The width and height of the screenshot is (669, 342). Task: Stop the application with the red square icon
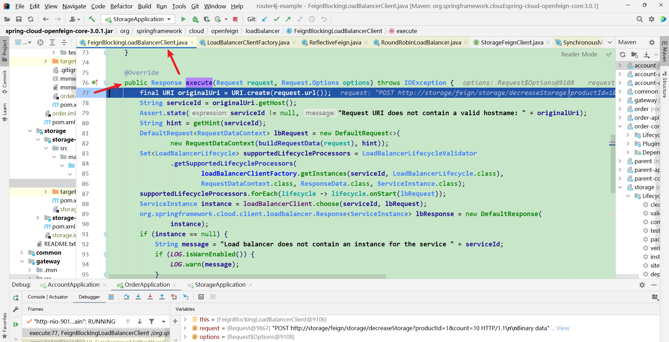236,19
